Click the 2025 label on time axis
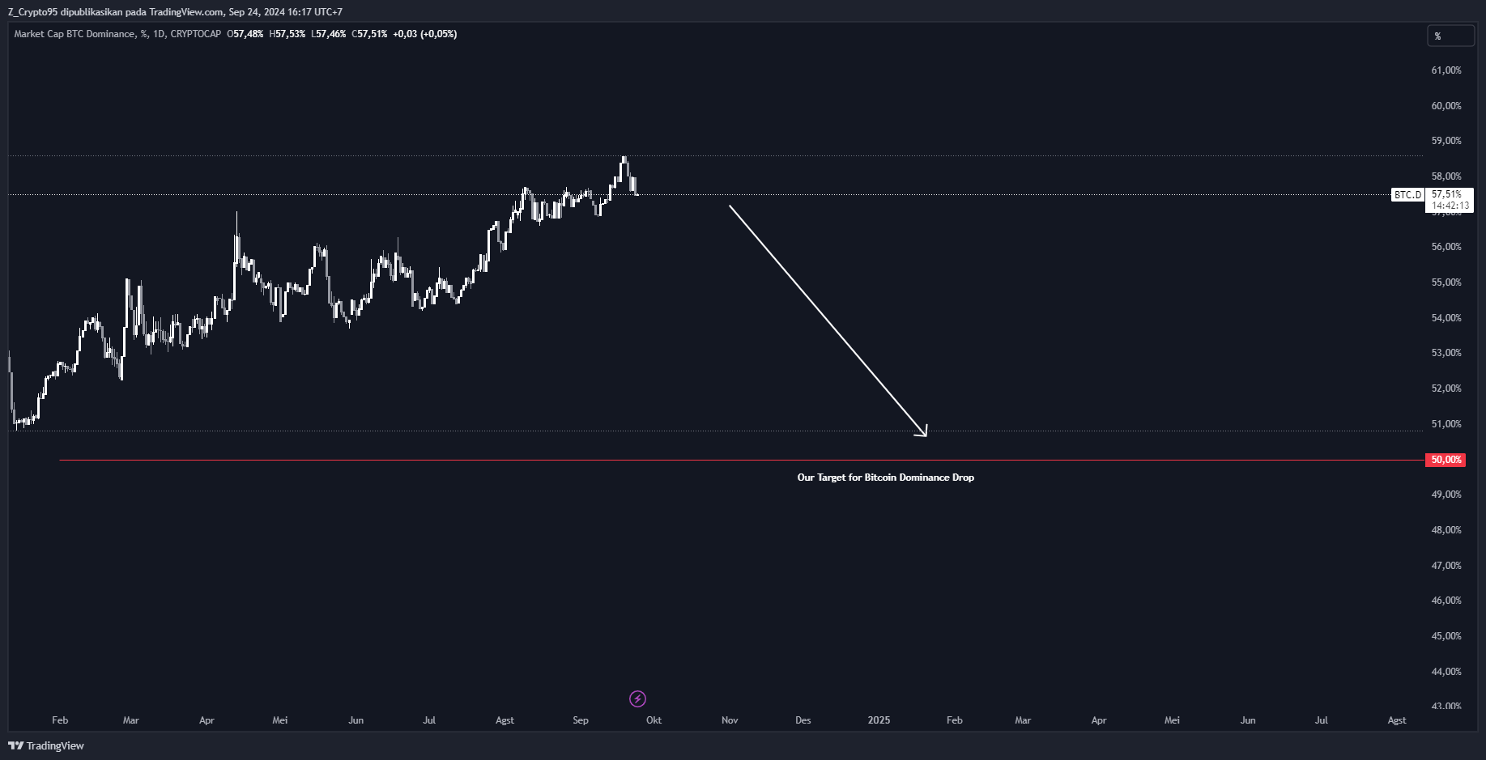1486x760 pixels. pyautogui.click(x=879, y=720)
